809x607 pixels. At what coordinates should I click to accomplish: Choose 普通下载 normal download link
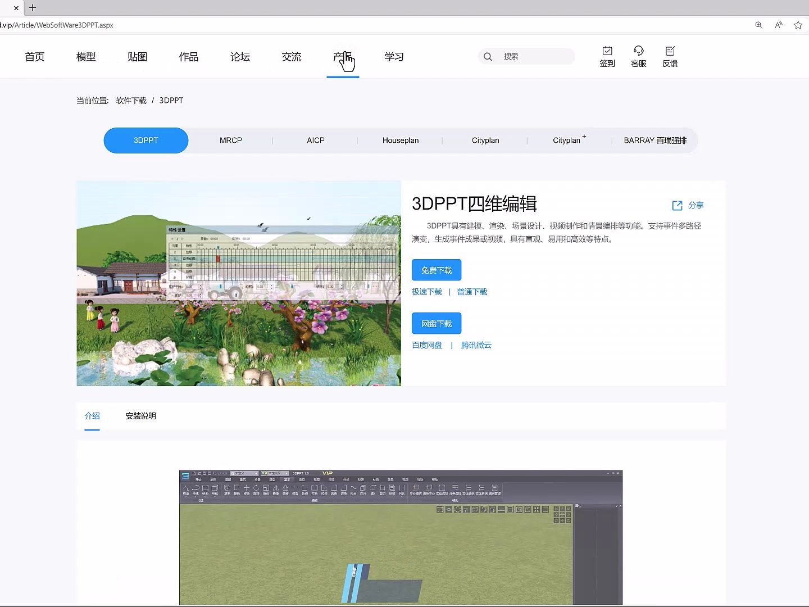tap(472, 292)
